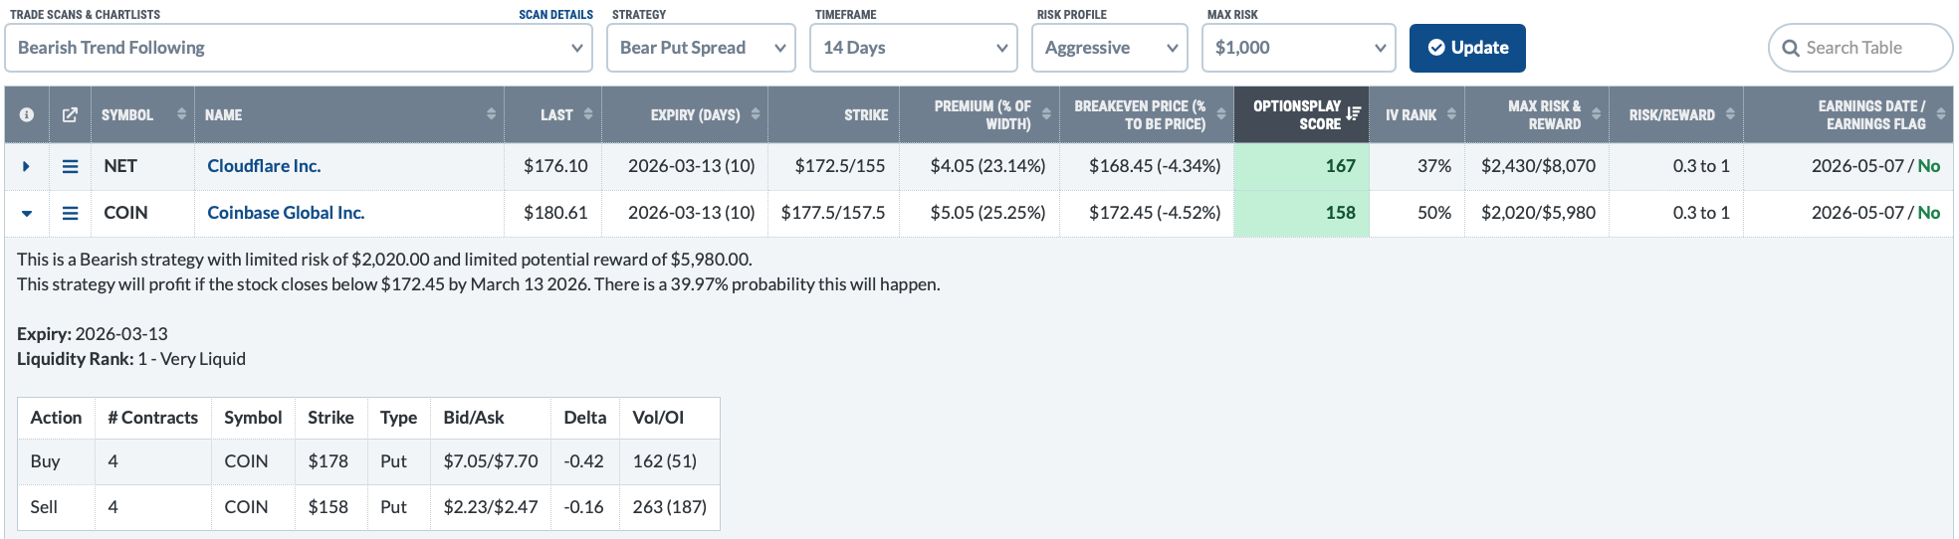Screen dimensions: 1959x539
Task: Open the Scan Details link
Action: [x=555, y=15]
